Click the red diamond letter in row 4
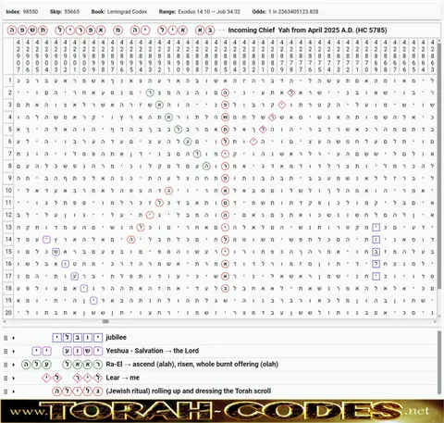Image resolution: width=444 pixels, height=423 pixels. tap(272, 118)
